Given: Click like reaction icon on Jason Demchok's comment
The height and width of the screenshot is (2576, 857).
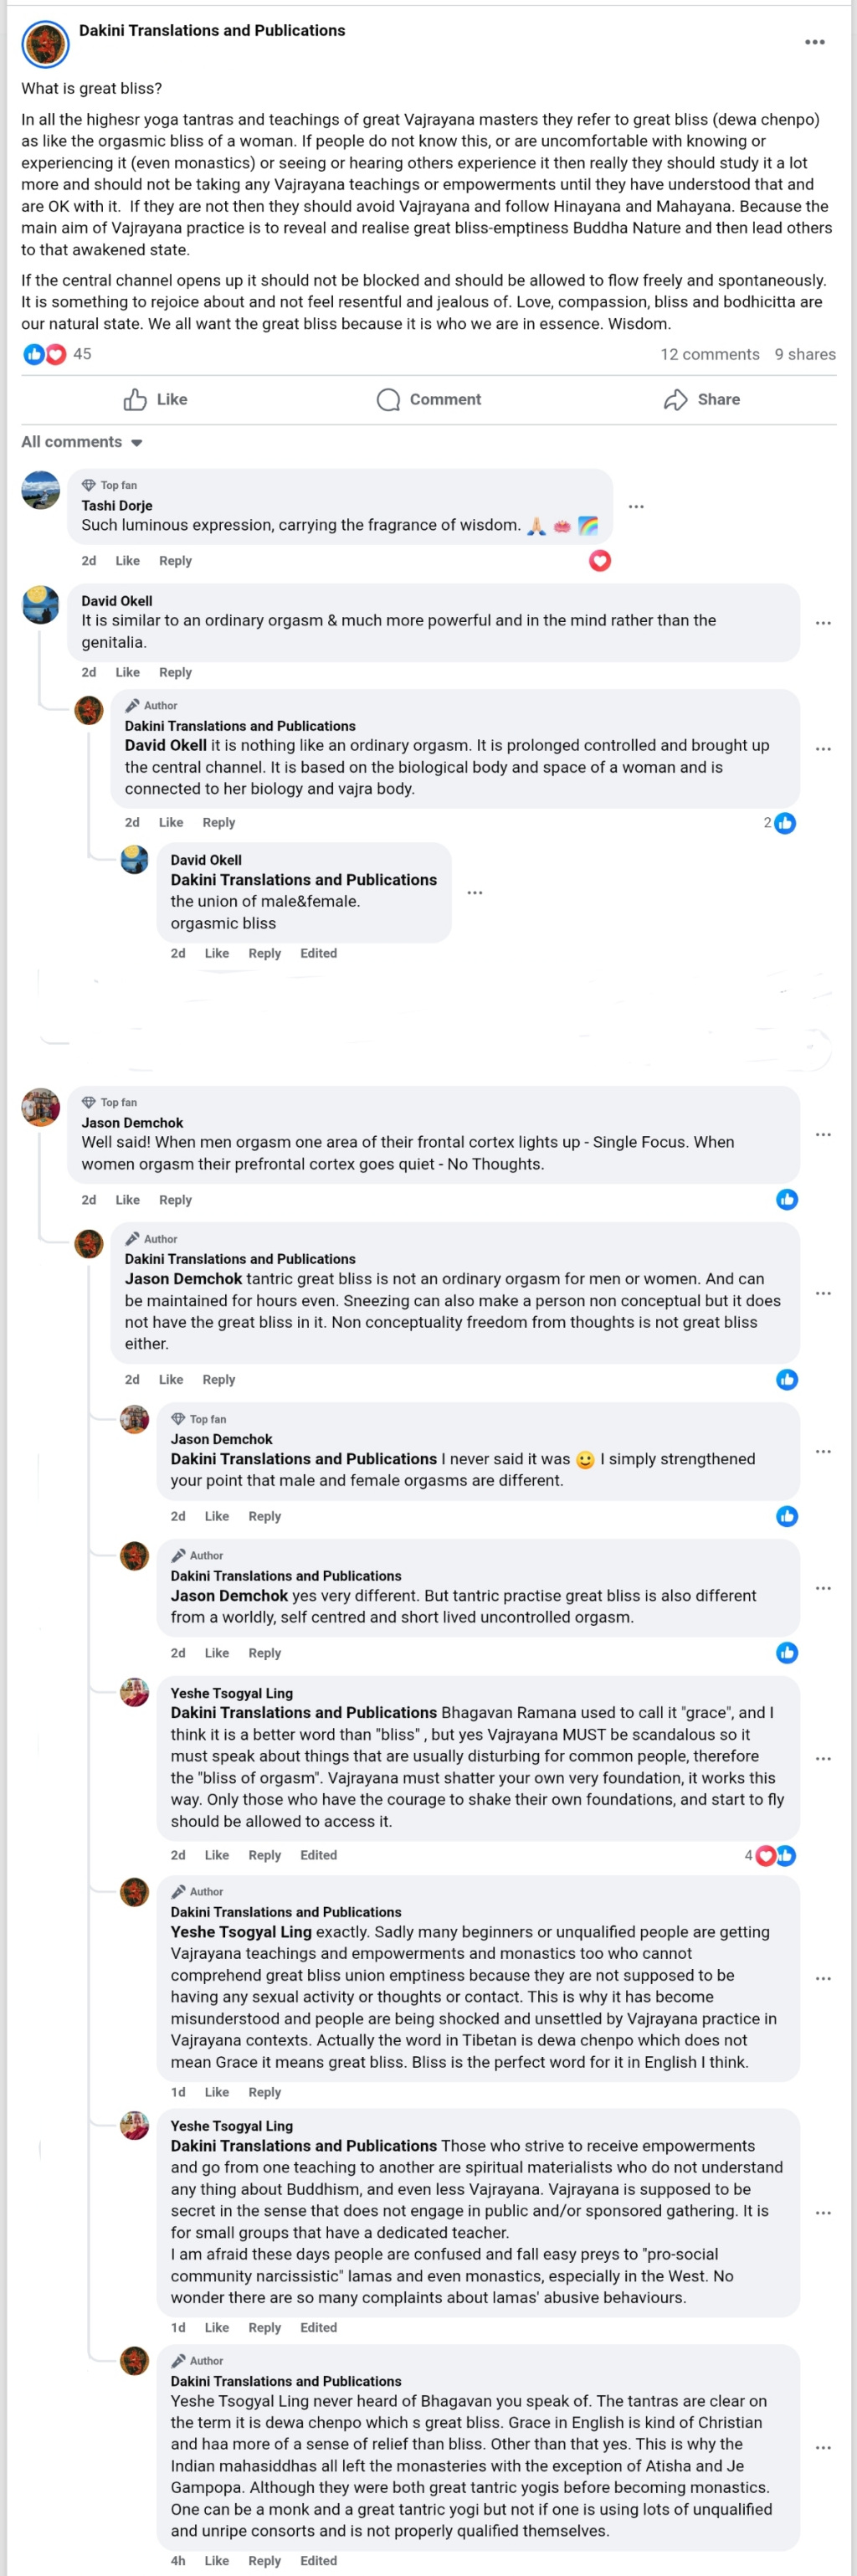Looking at the screenshot, I should (x=787, y=1200).
